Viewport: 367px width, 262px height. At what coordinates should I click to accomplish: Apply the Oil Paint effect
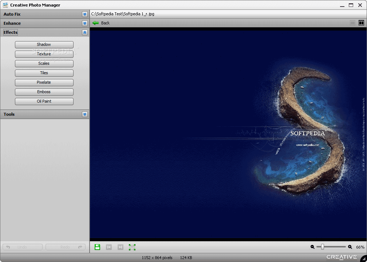coord(44,102)
